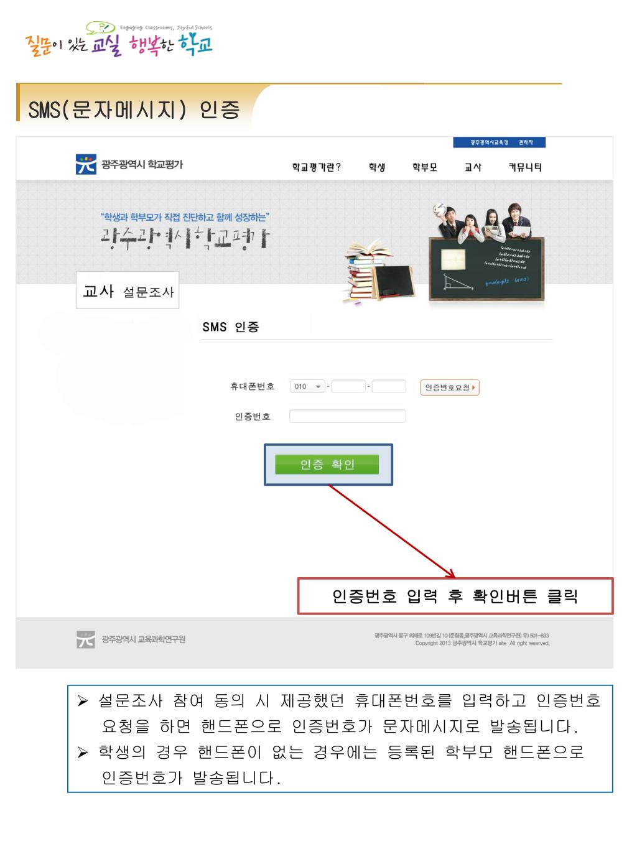
Task: Open the 커뮤니티 menu
Action: click(525, 167)
